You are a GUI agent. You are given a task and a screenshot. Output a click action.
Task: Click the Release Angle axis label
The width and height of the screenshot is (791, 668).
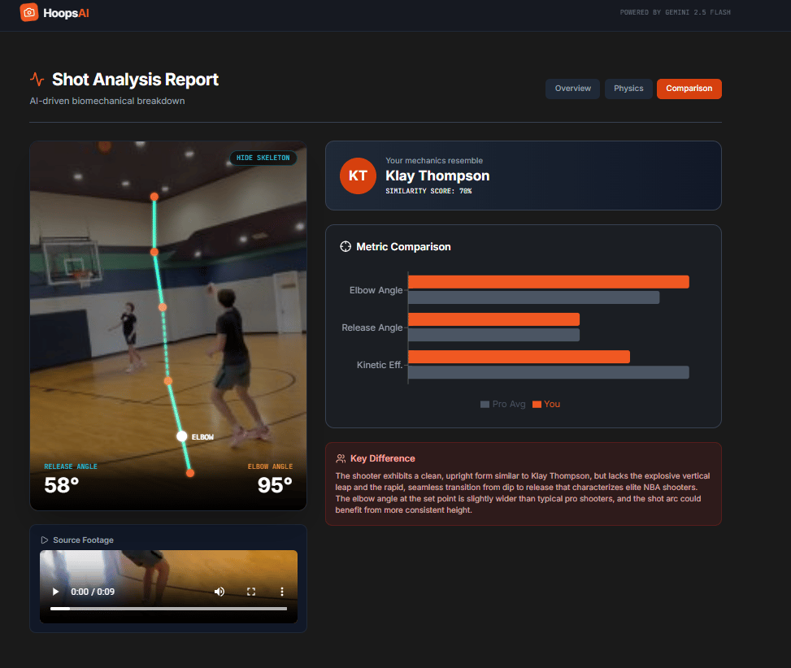click(372, 327)
